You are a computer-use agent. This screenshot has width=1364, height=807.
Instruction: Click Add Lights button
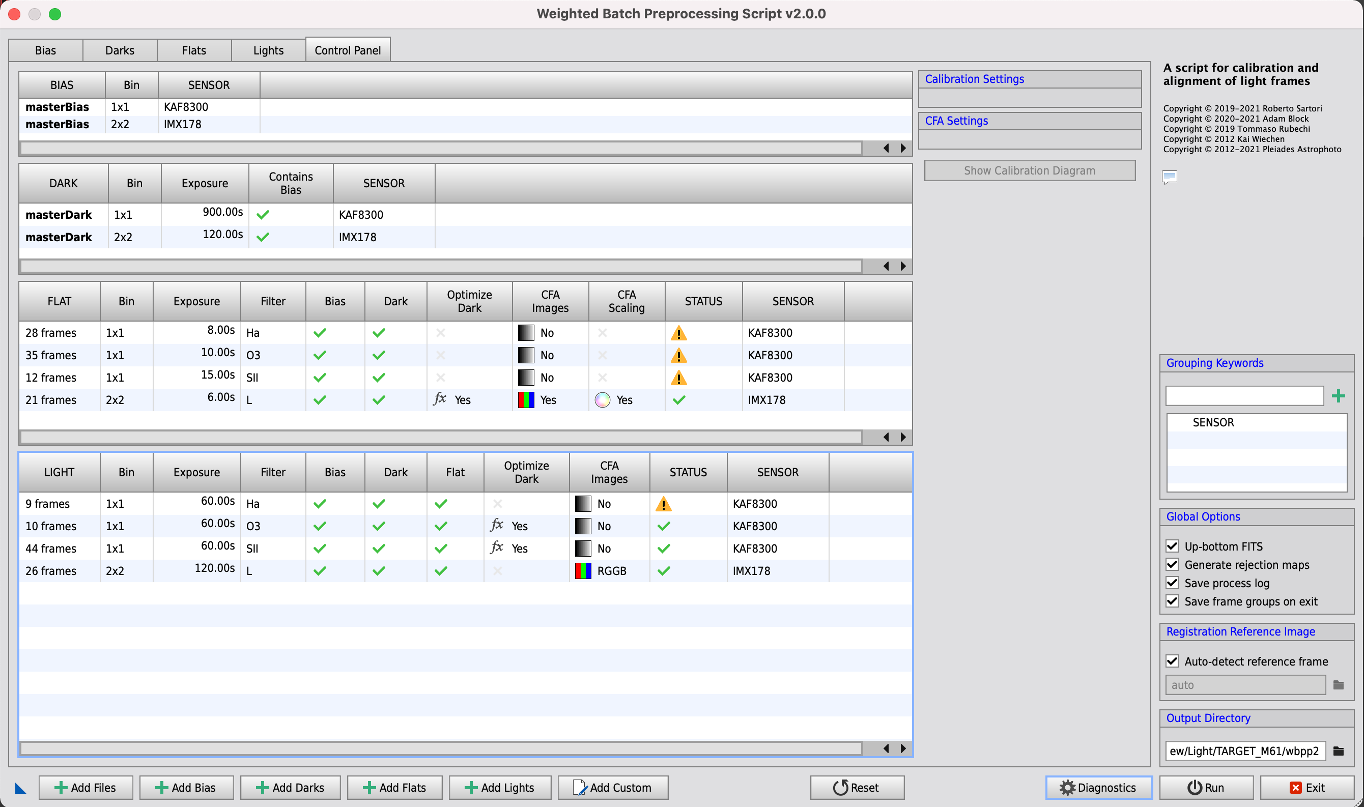tap(500, 788)
